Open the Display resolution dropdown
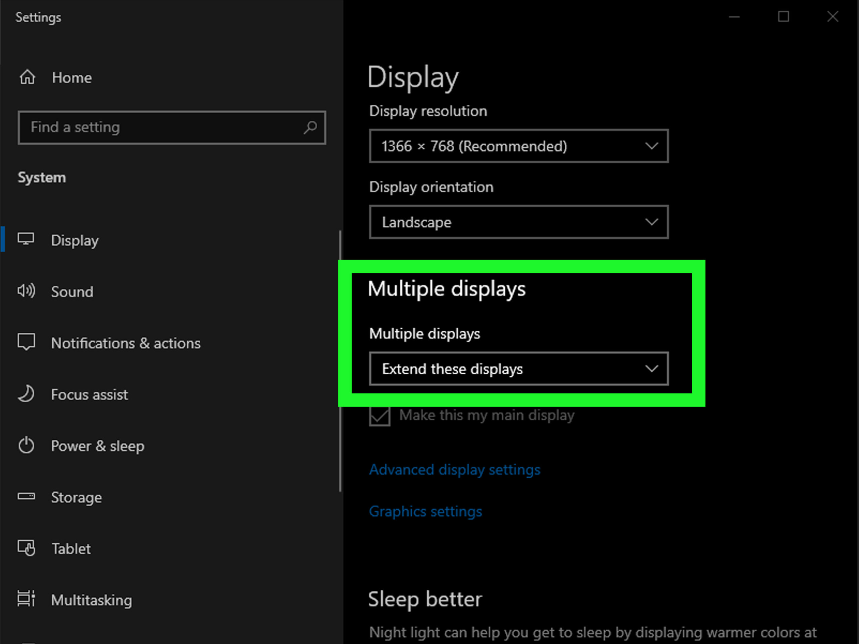The width and height of the screenshot is (859, 644). coord(518,146)
